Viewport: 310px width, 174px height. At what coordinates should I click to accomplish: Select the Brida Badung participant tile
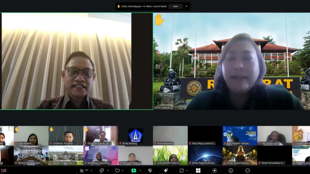(135, 136)
